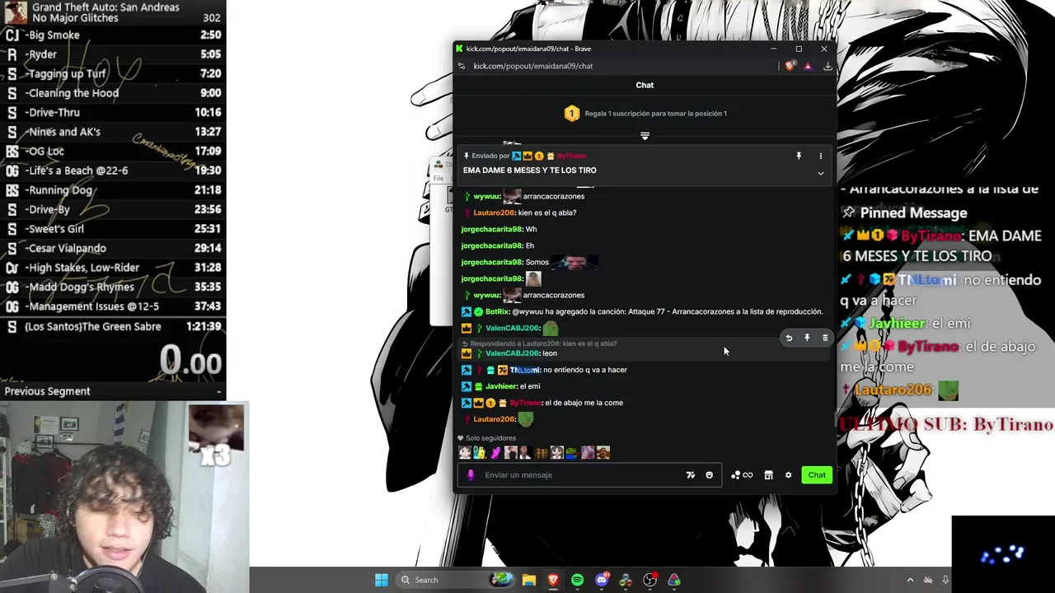Screen dimensions: 1055x593
Task: Click 'Solo seguidores' label
Action: (491, 438)
